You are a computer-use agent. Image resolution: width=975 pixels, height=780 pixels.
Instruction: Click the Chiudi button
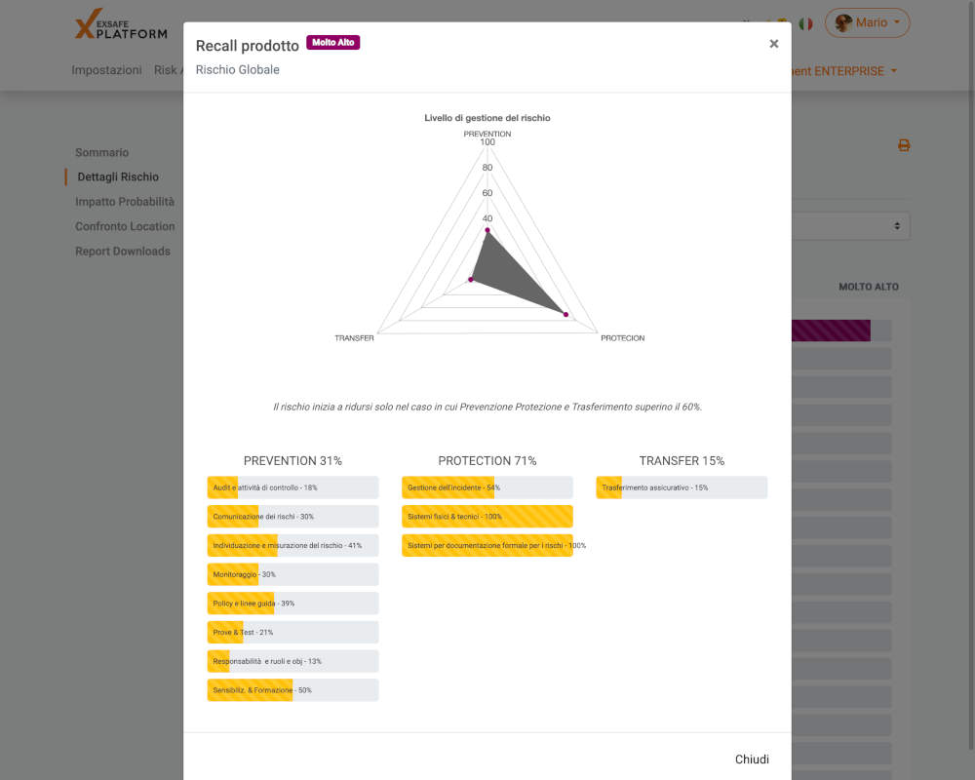click(751, 760)
